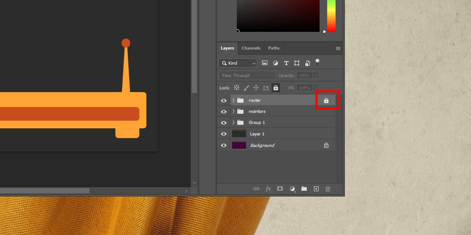Toggle layer filtering on/off switch
Viewport: 471px width, 235px height.
(318, 62)
